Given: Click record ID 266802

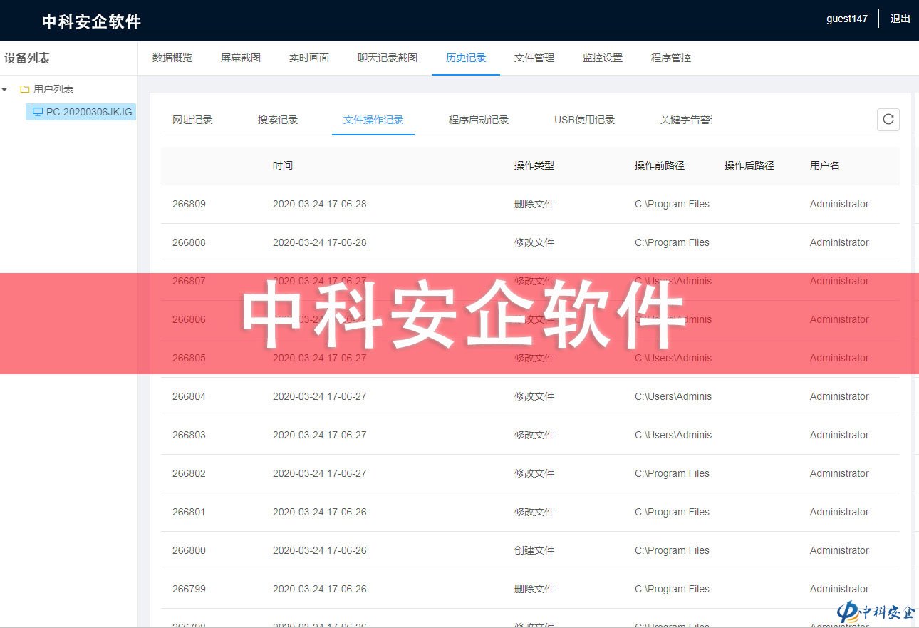Looking at the screenshot, I should pyautogui.click(x=189, y=473).
